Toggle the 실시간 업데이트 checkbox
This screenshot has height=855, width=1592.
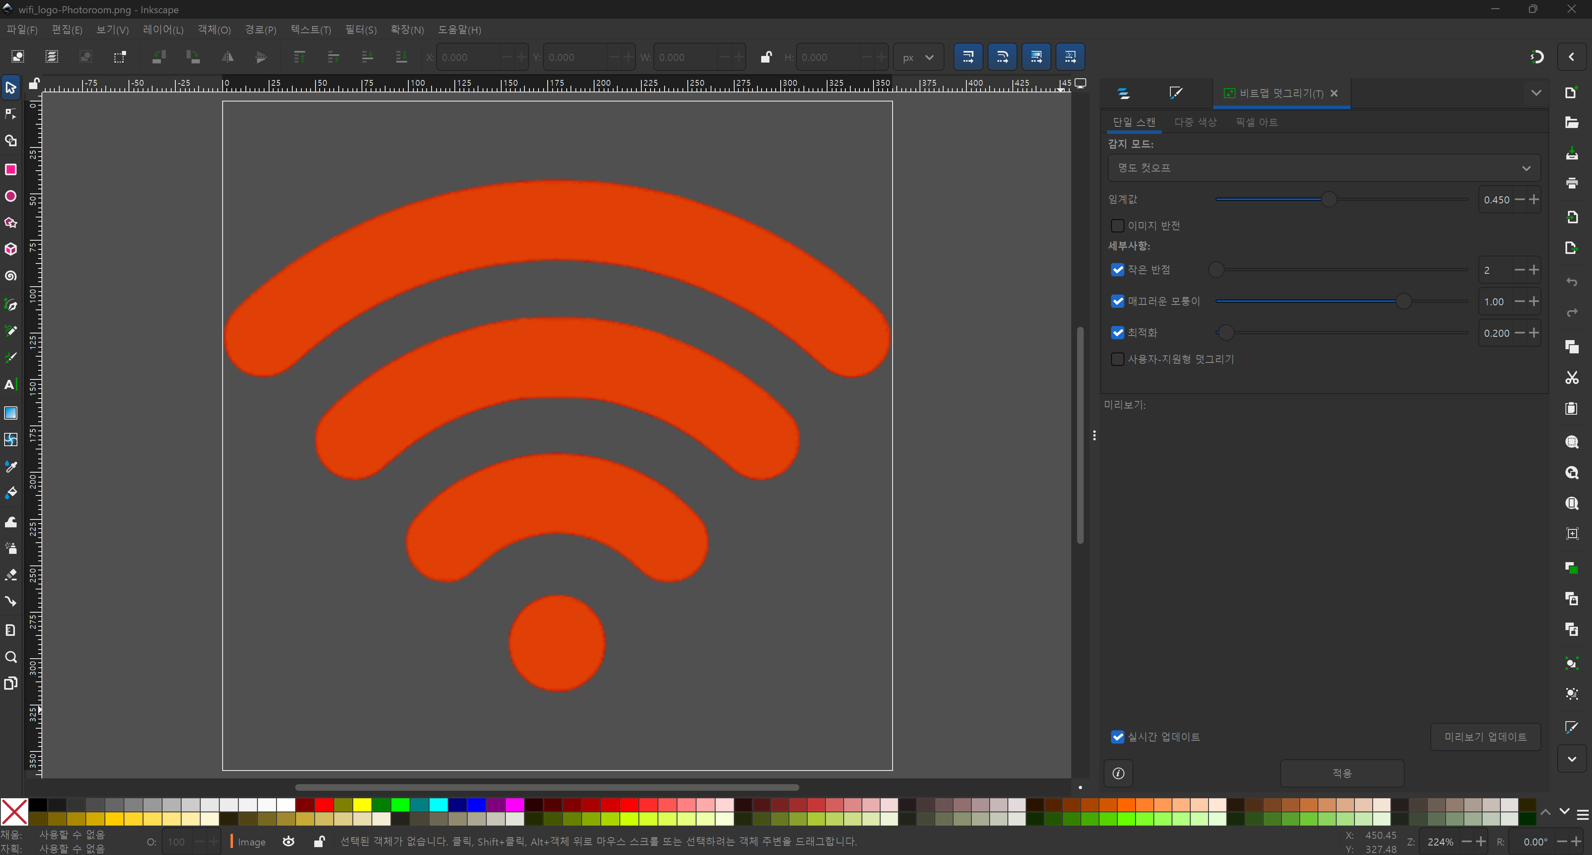[1117, 737]
